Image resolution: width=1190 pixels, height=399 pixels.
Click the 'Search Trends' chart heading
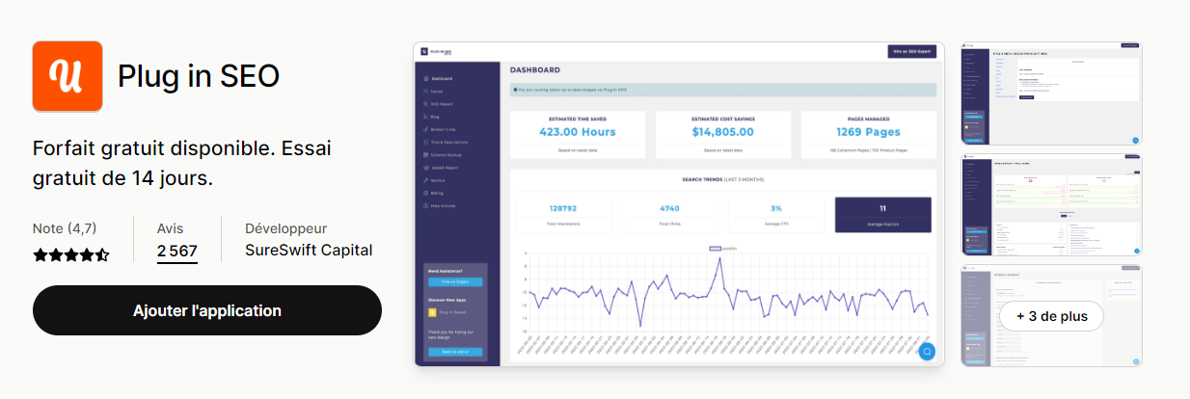723,180
